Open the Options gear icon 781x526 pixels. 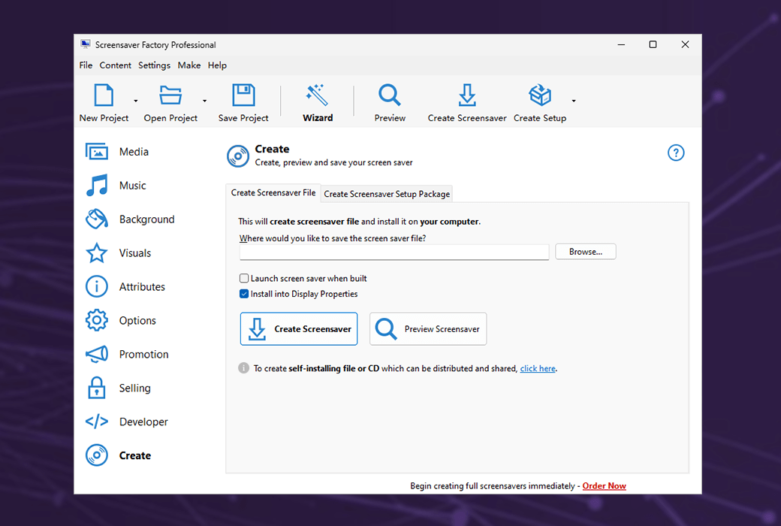[97, 320]
